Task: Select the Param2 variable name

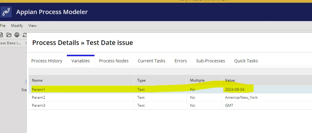Action: click(x=38, y=97)
